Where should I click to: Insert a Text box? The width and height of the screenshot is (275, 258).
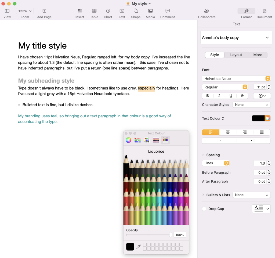point(122,11)
